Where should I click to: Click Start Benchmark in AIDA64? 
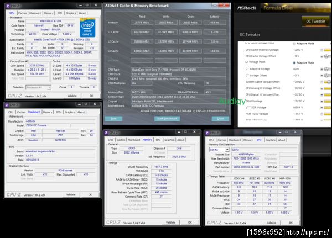point(167,119)
